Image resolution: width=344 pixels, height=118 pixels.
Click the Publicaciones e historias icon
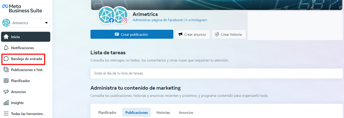[x=6, y=70]
